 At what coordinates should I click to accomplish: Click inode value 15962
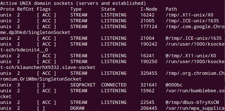(x=147, y=91)
